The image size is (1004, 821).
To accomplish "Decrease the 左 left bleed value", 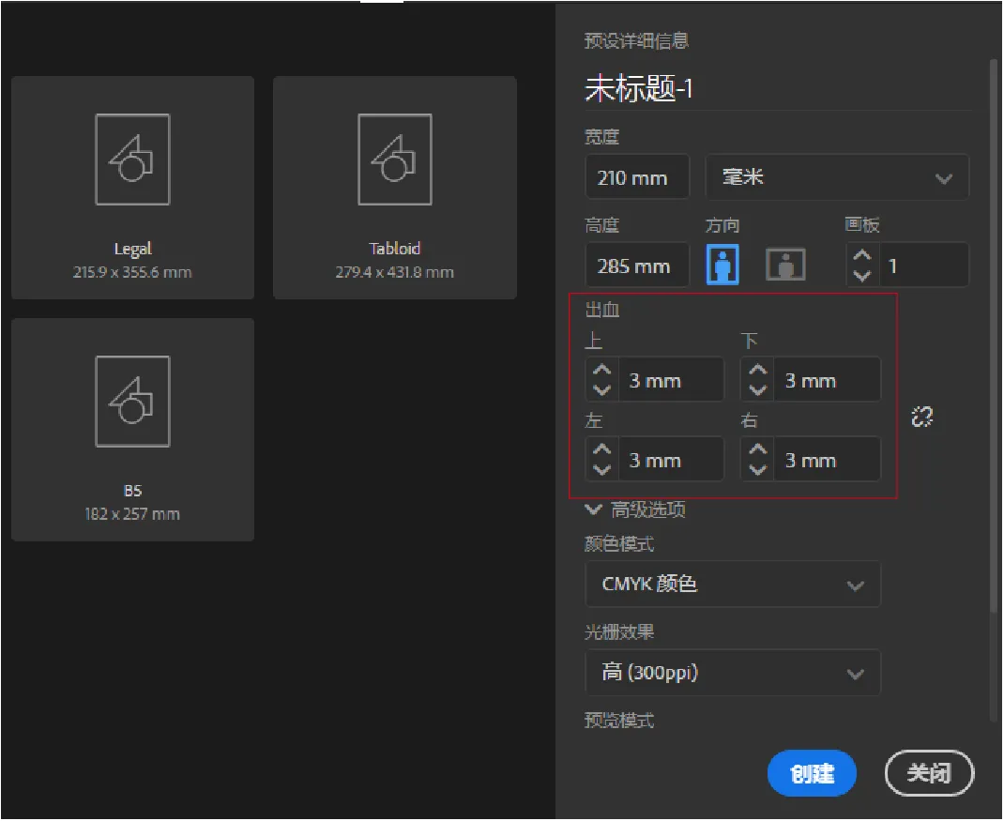I will [x=601, y=469].
